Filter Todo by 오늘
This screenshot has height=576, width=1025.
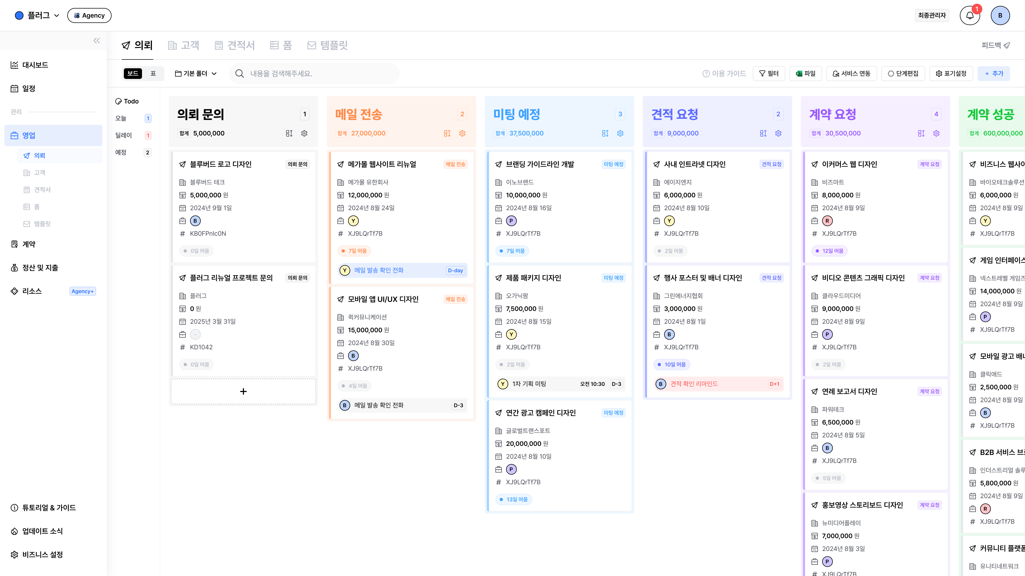coord(133,118)
